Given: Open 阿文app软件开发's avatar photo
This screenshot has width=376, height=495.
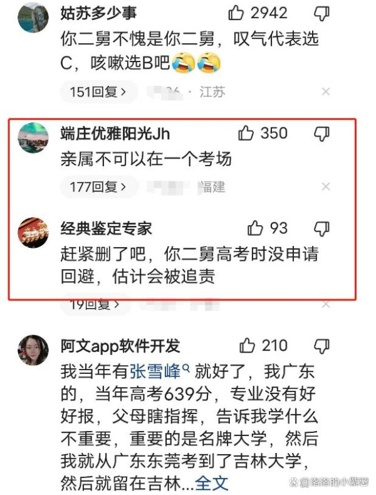Looking at the screenshot, I should pyautogui.click(x=33, y=350).
